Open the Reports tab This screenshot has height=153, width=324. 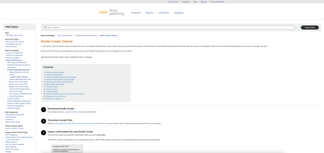tap(149, 13)
